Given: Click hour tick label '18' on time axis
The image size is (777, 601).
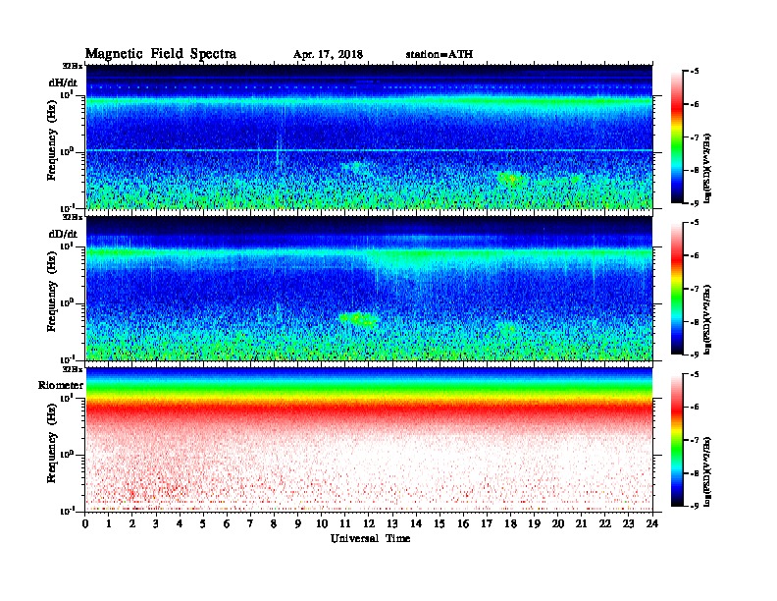Looking at the screenshot, I should coord(510,523).
